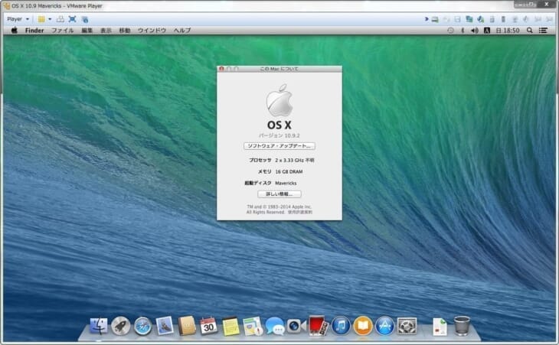Click volume speaker icon in menu bar

click(x=475, y=31)
